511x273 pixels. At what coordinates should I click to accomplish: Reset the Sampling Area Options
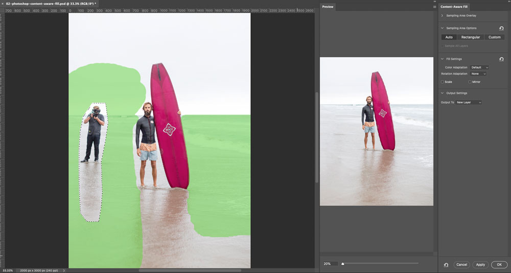pos(501,28)
